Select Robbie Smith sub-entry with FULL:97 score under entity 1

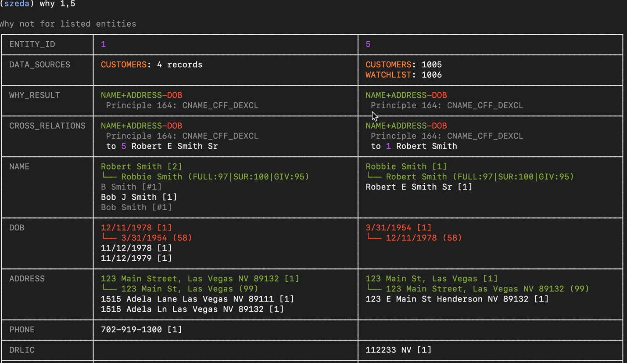point(215,177)
